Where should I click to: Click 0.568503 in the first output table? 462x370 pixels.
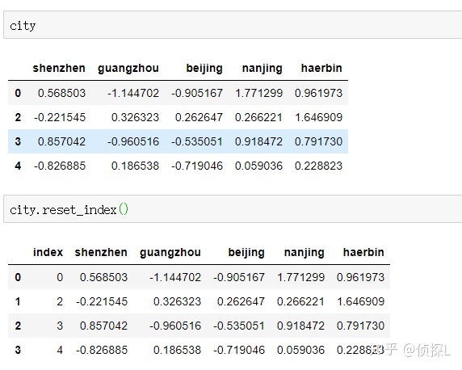tap(61, 93)
